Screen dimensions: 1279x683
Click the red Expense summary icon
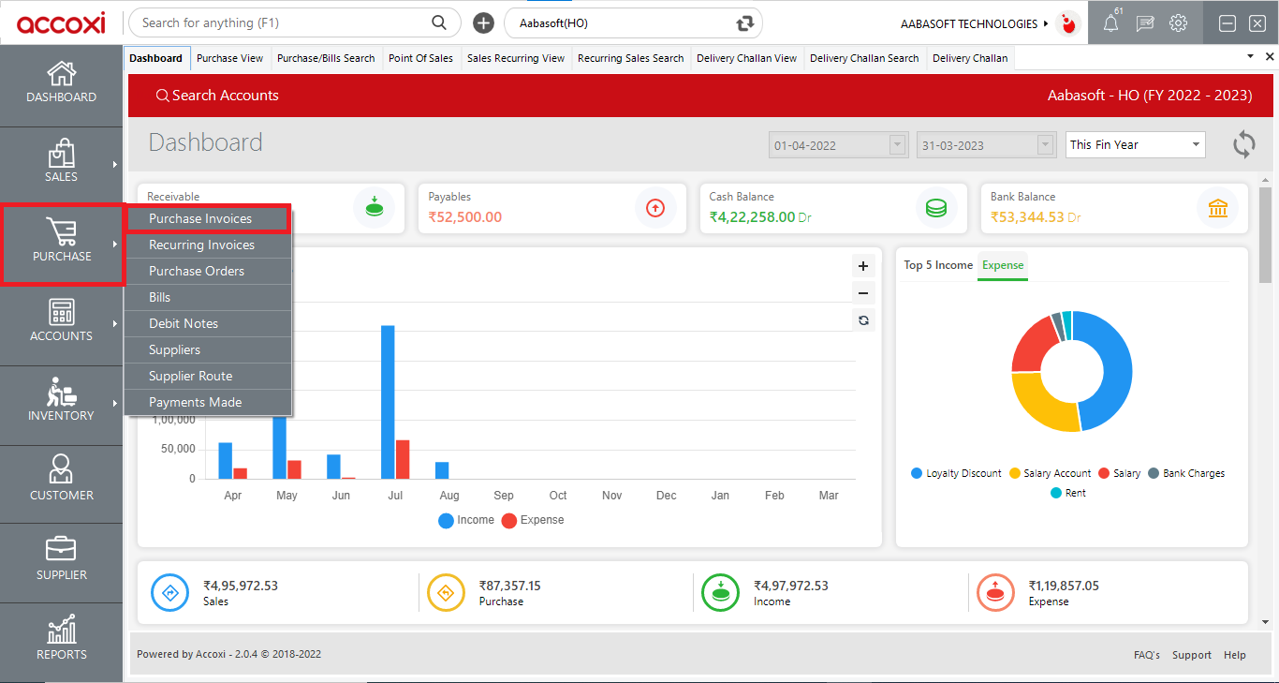click(995, 592)
